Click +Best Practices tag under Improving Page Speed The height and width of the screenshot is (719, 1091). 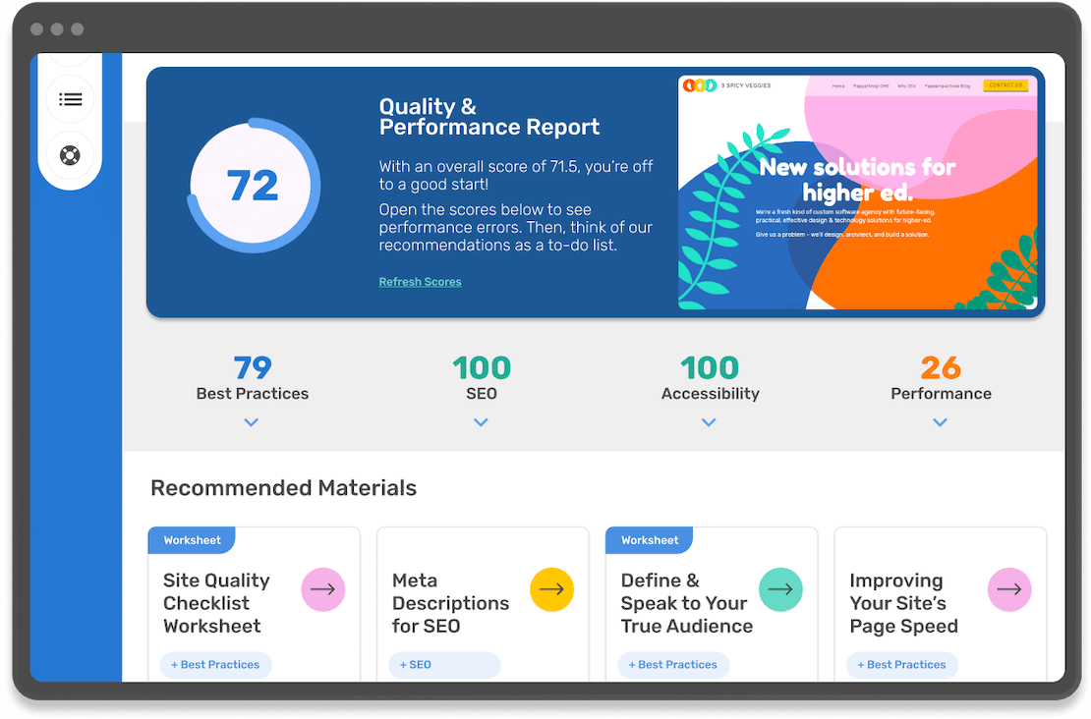click(901, 665)
